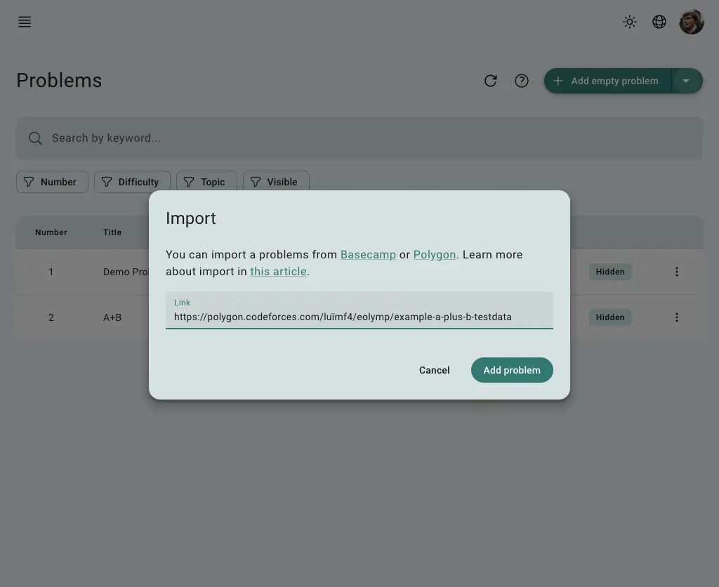
Task: Open actions menu for A+B row
Action: tap(676, 317)
